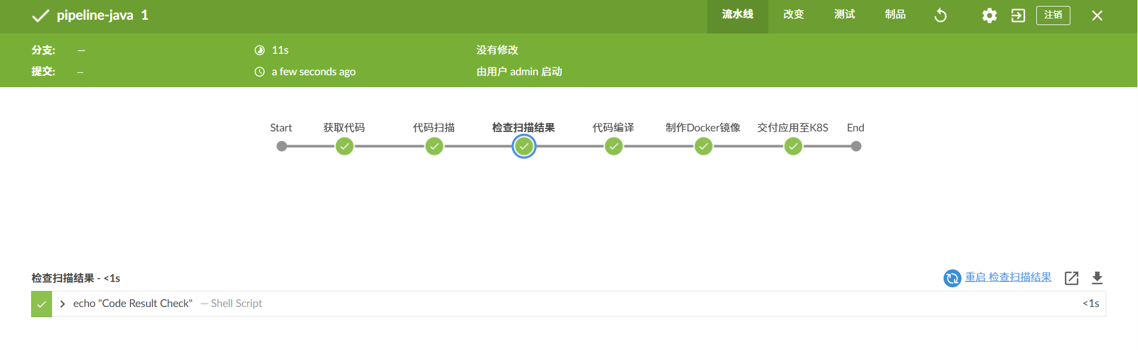Viewport: 1138px width, 350px height.
Task: Select the 代码编译 stage node
Action: [613, 146]
